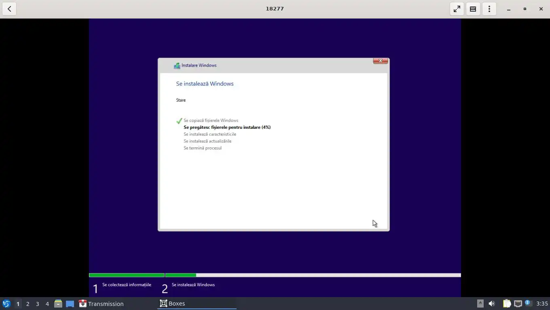Click the step 2 progress bar segment
The image size is (550, 310).
pos(313,275)
